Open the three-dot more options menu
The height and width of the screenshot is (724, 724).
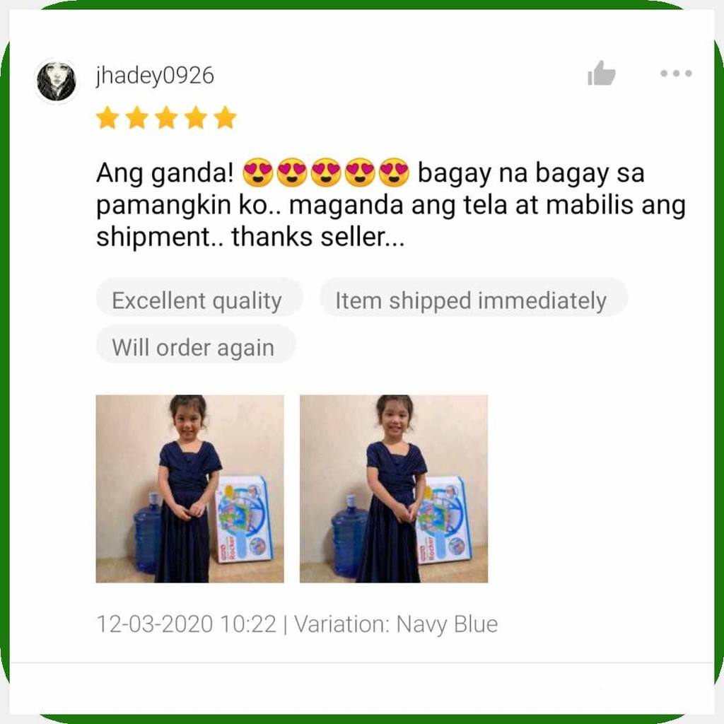(676, 73)
